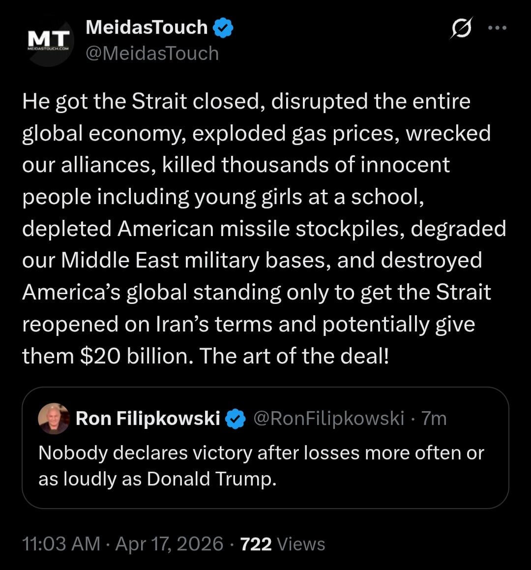This screenshot has width=531, height=570.
Task: Open Ron Filipkowski's display name profile
Action: pos(148,419)
